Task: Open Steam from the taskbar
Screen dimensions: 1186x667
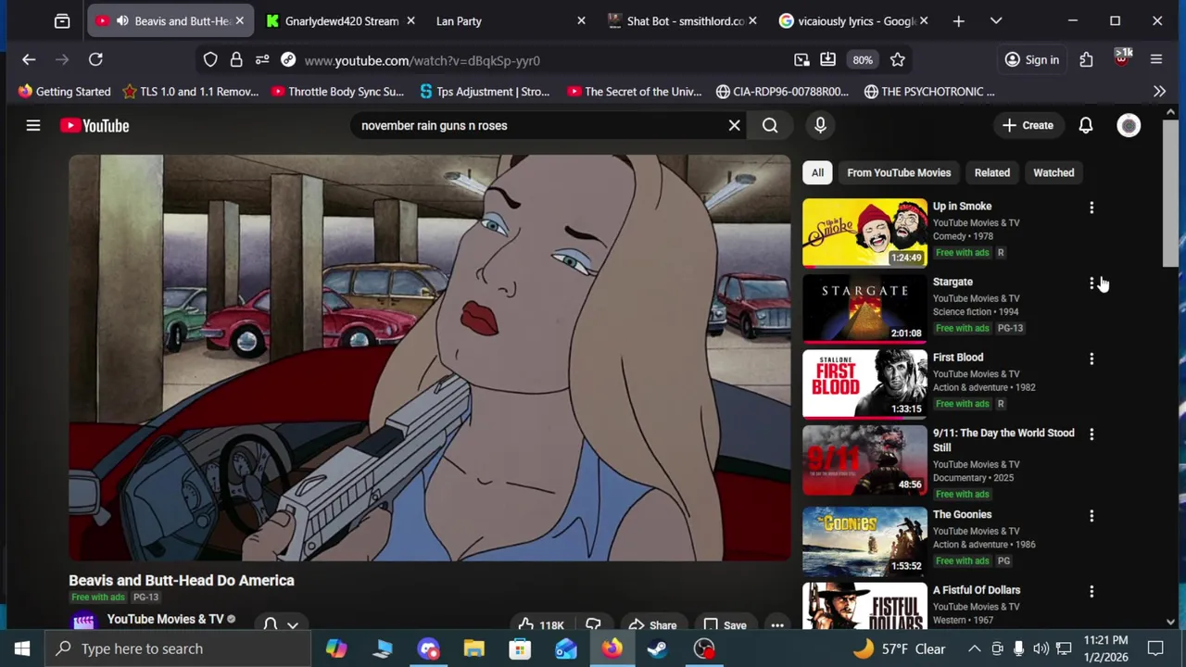Action: [658, 648]
